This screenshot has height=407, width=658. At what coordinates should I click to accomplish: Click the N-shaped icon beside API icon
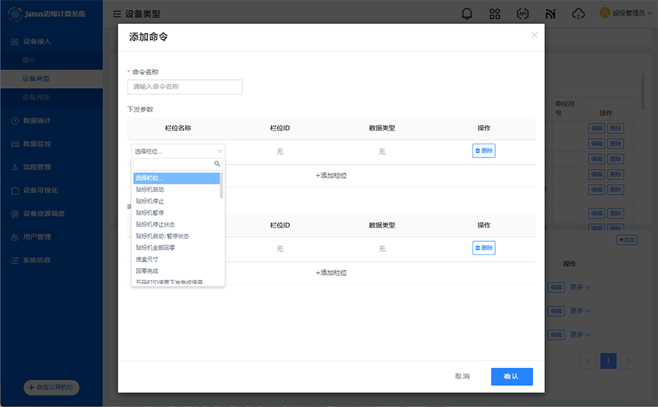550,14
